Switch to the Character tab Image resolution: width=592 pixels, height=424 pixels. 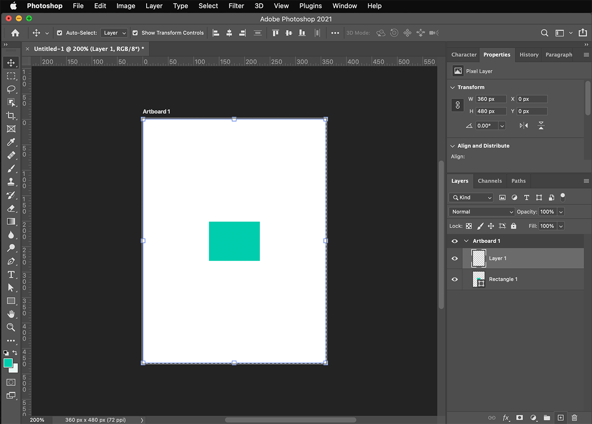coord(464,55)
